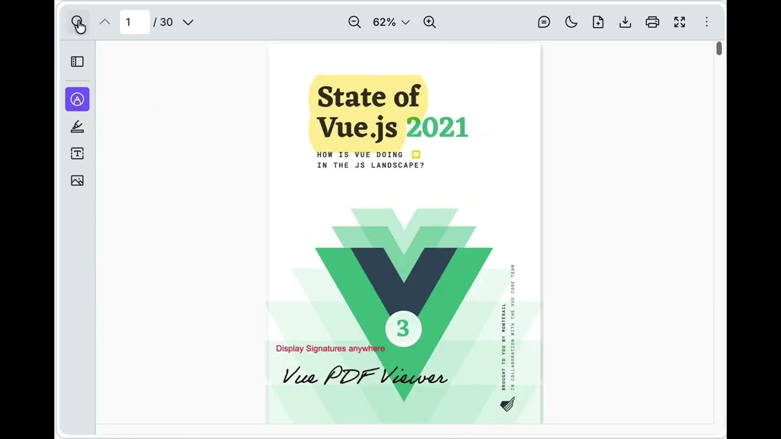Zoom in with the plus magnifier
Viewport: 781px width, 439px height.
point(430,22)
